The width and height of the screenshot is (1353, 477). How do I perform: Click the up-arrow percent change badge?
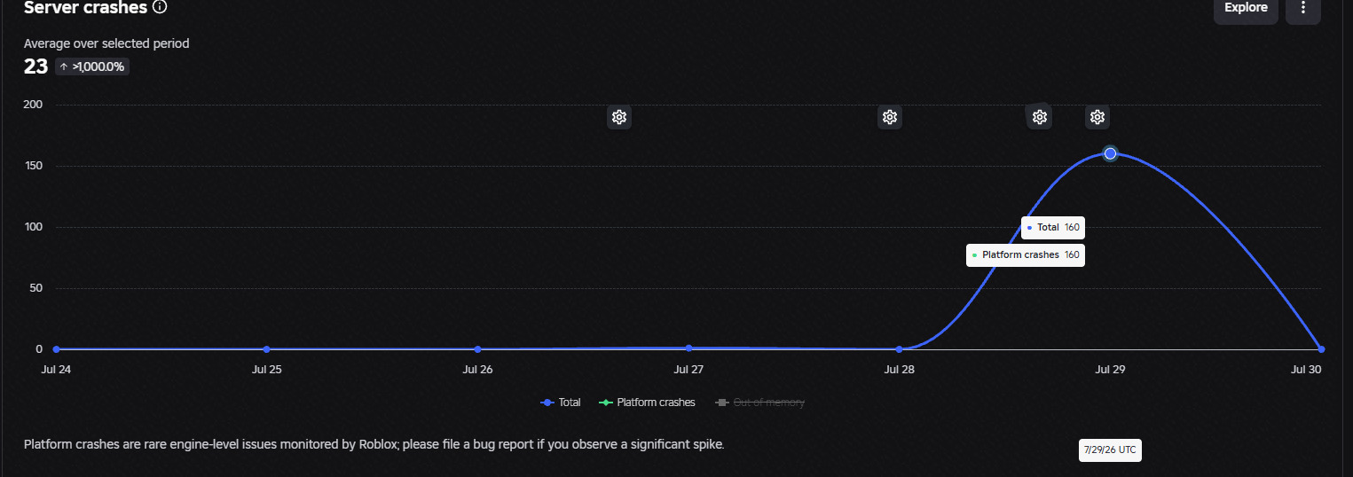[x=92, y=66]
